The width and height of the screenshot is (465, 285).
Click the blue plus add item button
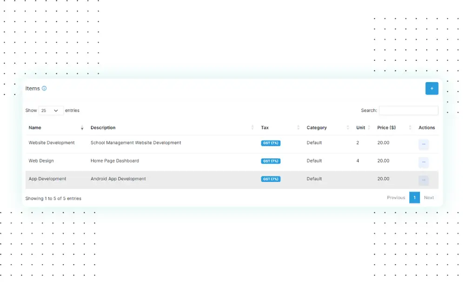point(432,88)
